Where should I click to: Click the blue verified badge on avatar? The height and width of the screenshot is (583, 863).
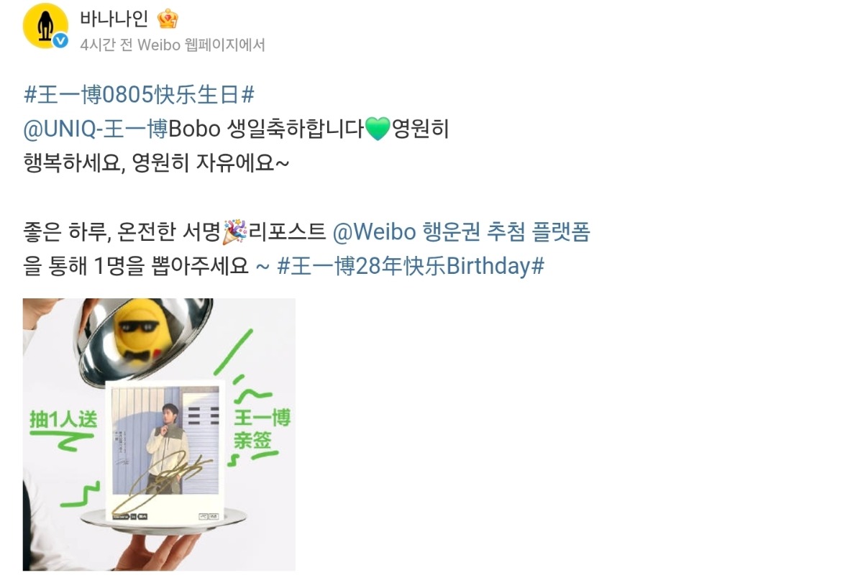coord(61,41)
